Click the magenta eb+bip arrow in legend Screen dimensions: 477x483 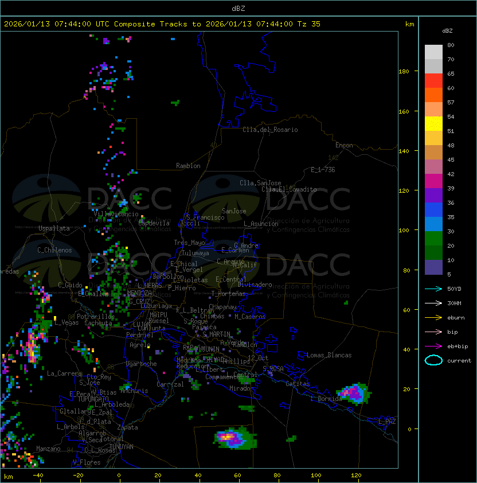[433, 346]
